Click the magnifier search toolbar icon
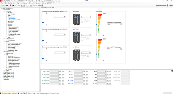 [42, 5]
